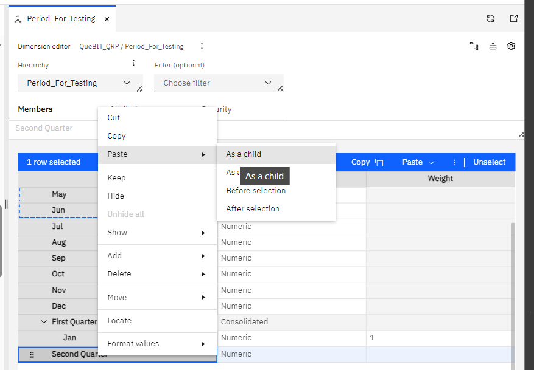The width and height of the screenshot is (534, 370).
Task: Click the Unselect button
Action: pos(489,162)
